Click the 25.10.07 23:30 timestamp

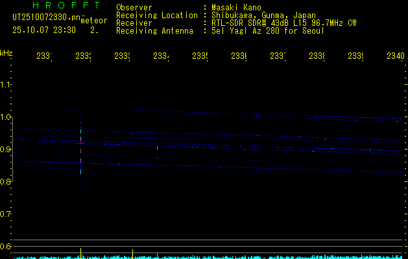pos(44,30)
